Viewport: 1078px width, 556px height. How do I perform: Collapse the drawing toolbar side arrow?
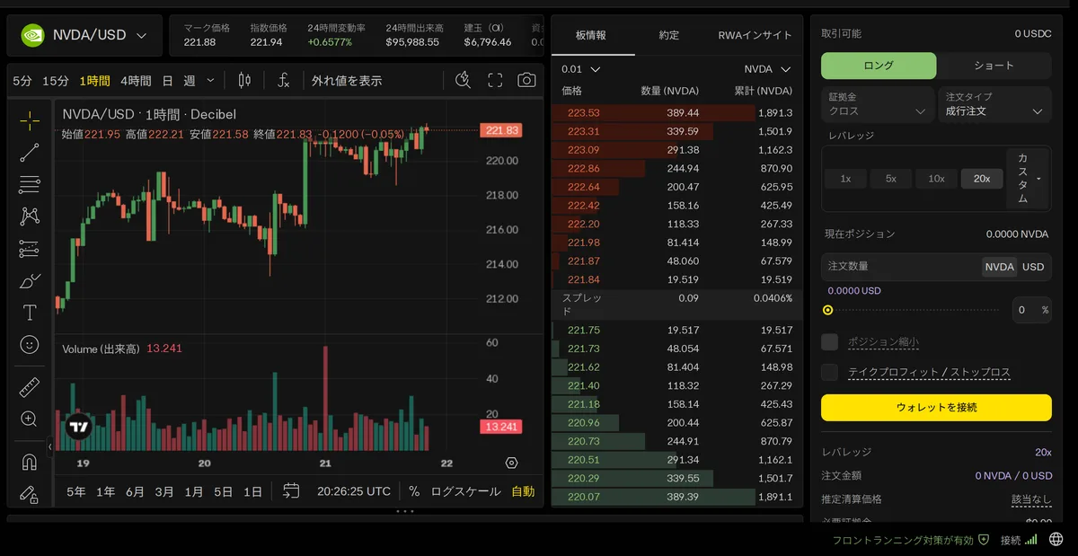[x=50, y=446]
